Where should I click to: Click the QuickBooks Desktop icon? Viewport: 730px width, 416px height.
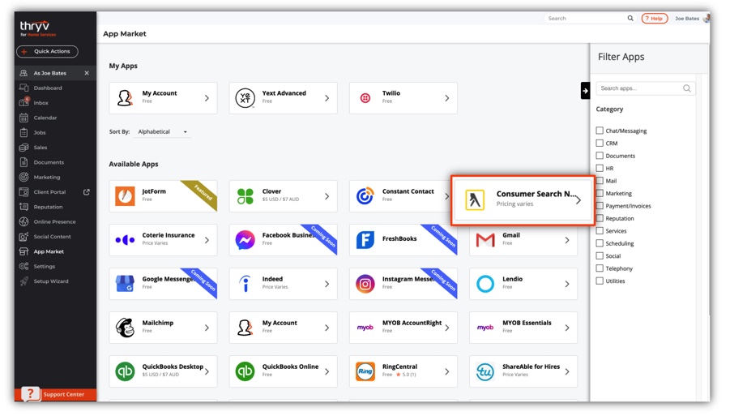coord(125,371)
